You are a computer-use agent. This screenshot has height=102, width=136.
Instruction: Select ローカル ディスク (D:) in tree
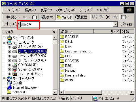(32, 56)
